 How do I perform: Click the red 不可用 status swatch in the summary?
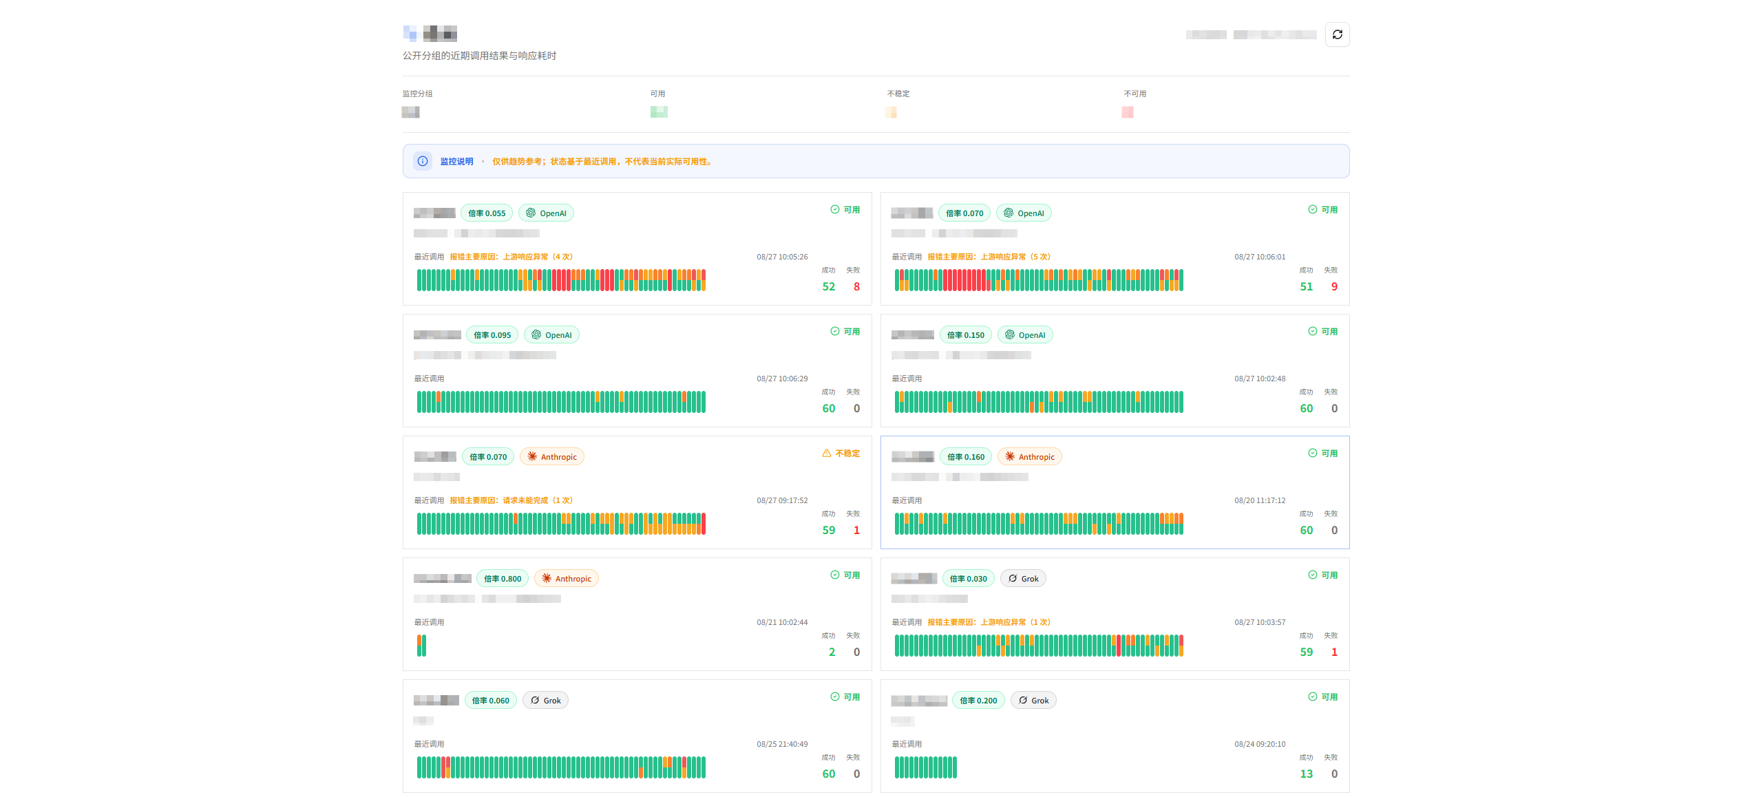pos(1128,111)
